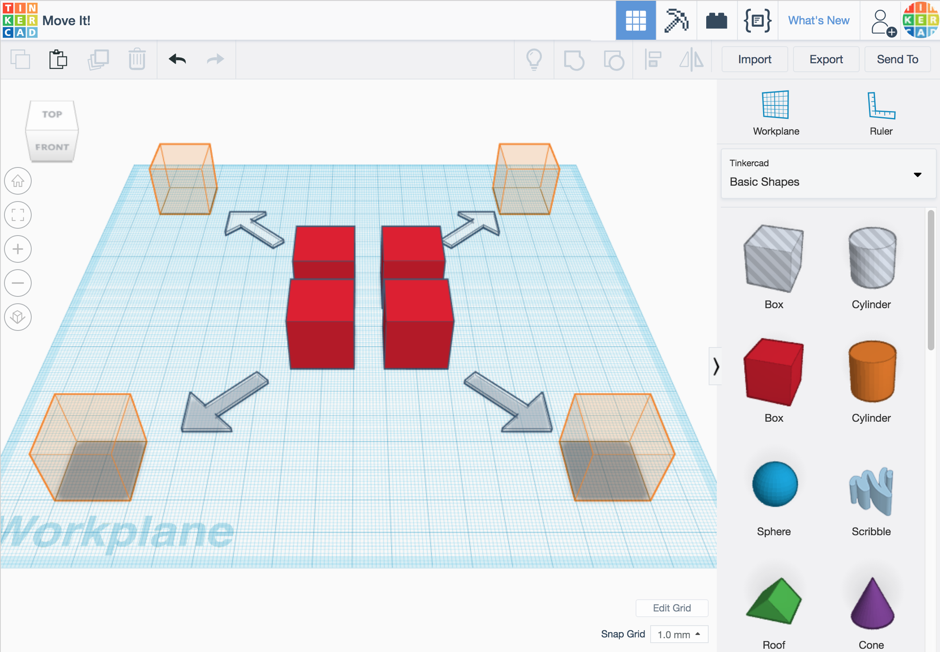Select the front-left orange transparent target box
The image size is (940, 652).
[88, 447]
